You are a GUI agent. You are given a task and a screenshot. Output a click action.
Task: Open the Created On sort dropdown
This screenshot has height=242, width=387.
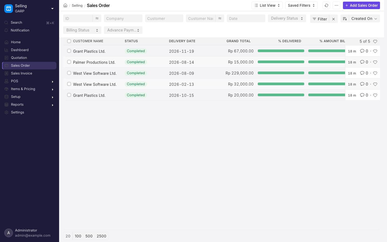click(364, 19)
